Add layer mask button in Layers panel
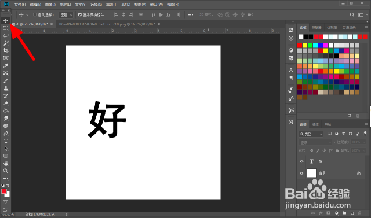This screenshot has width=371, height=218. click(329, 213)
